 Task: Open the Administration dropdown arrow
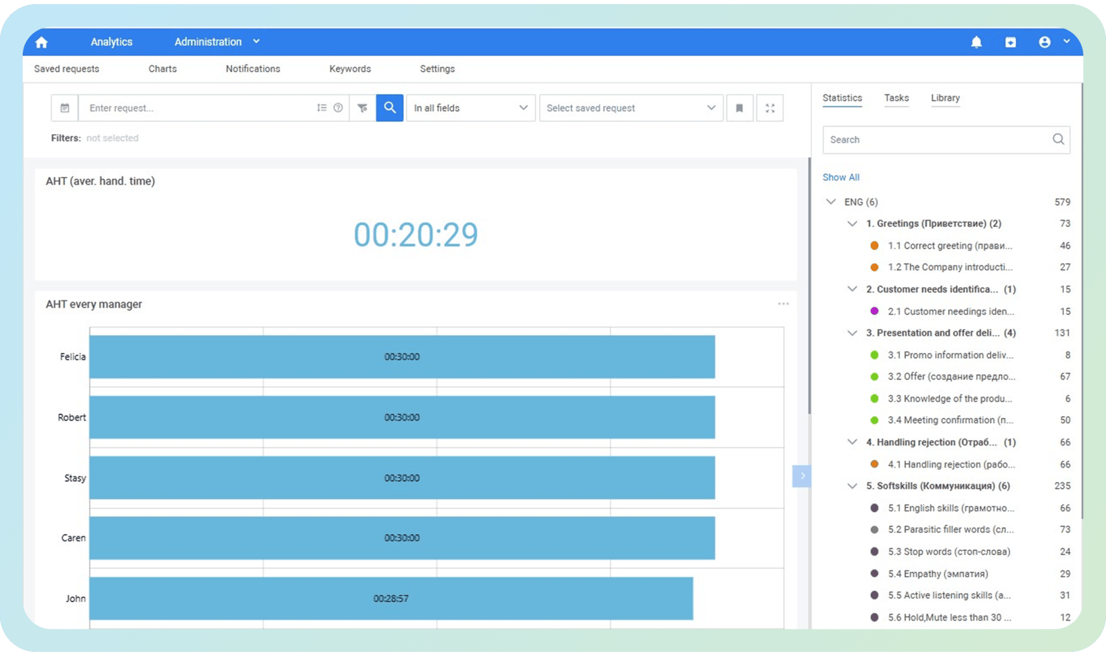[257, 42]
